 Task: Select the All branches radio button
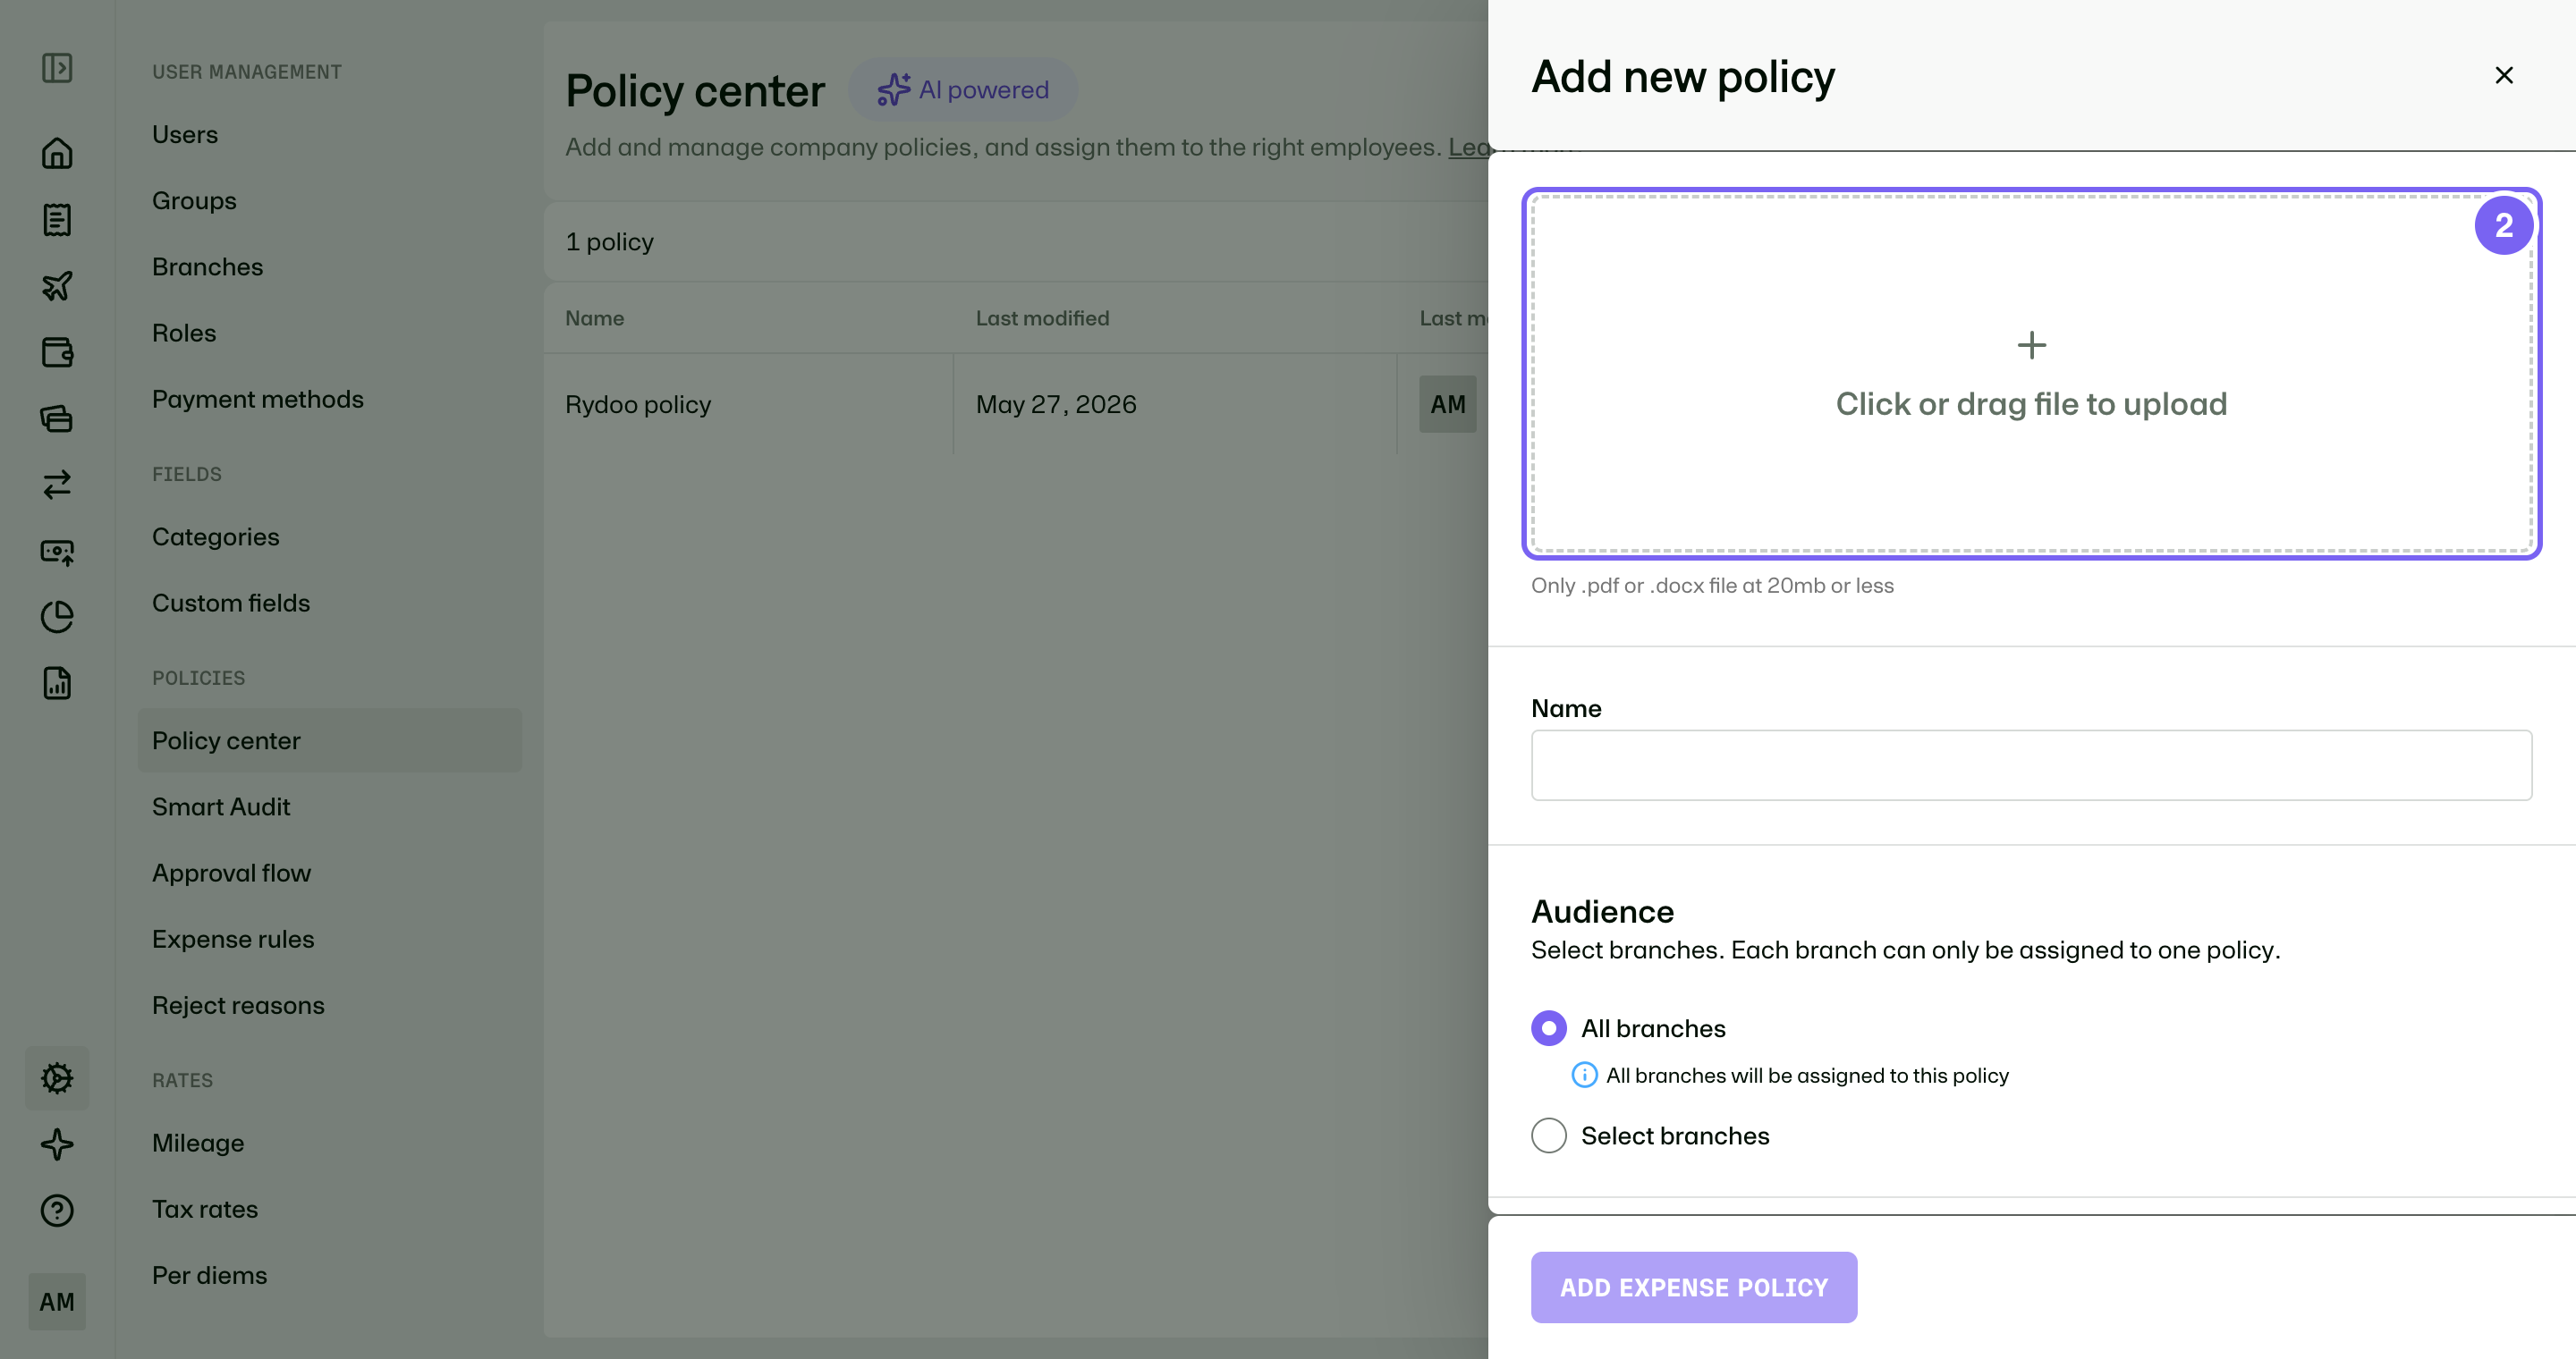[x=1548, y=1028]
